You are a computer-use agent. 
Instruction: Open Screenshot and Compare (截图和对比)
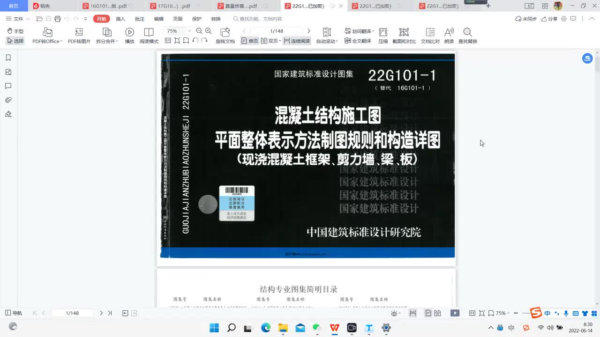404,36
